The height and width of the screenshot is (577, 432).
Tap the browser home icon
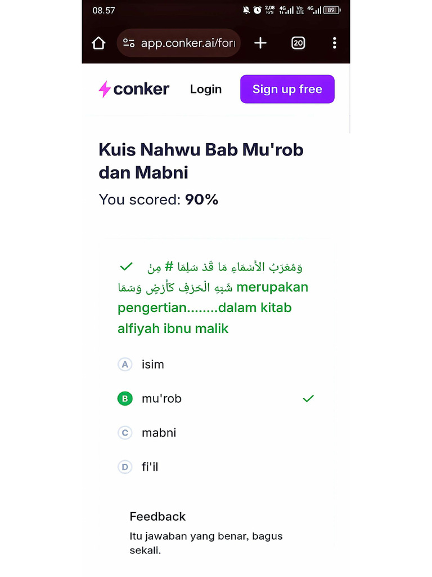(98, 43)
